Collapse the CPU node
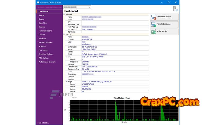Screen dimensions: 215x125 [x=66, y=57]
